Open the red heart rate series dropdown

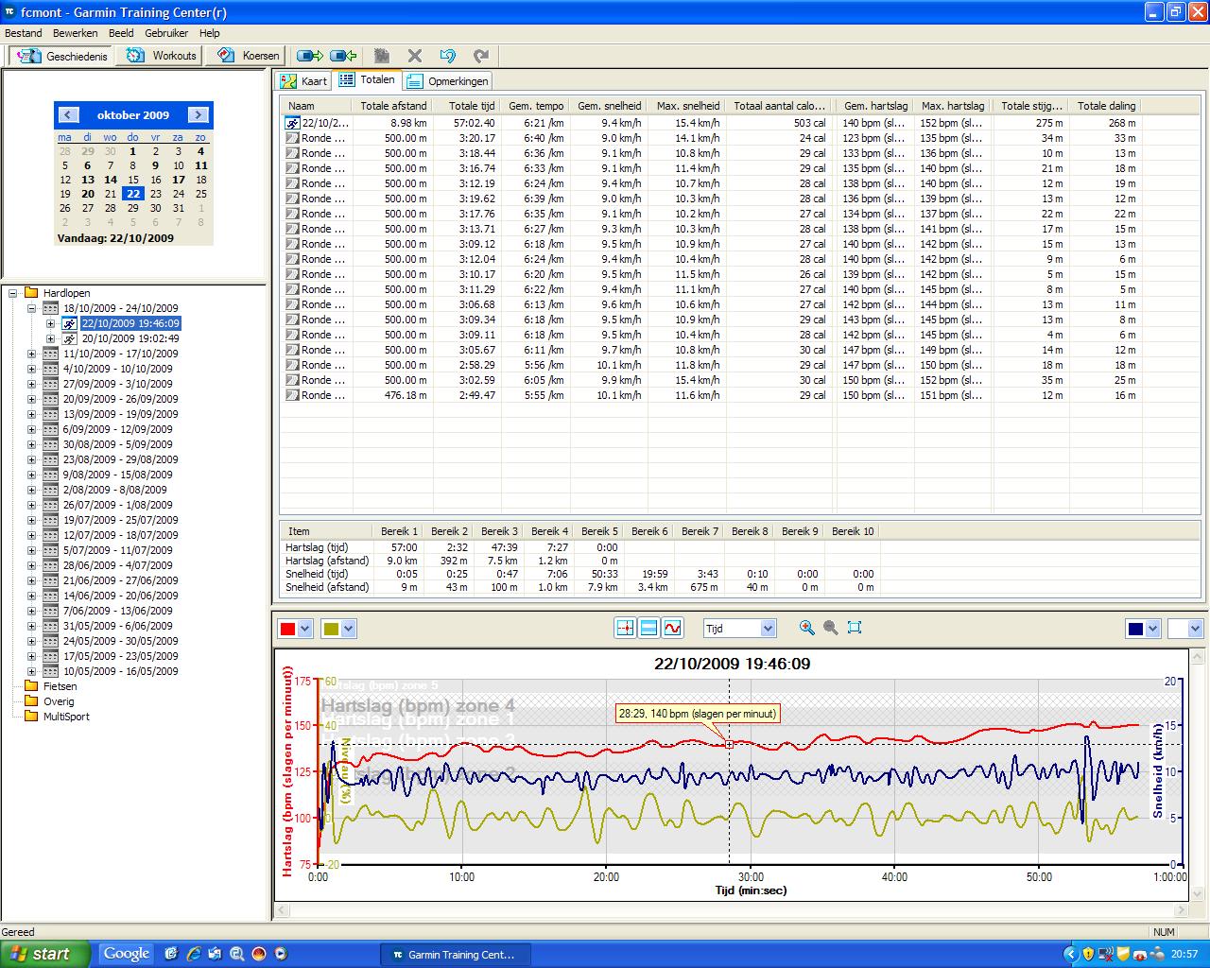[x=304, y=629]
